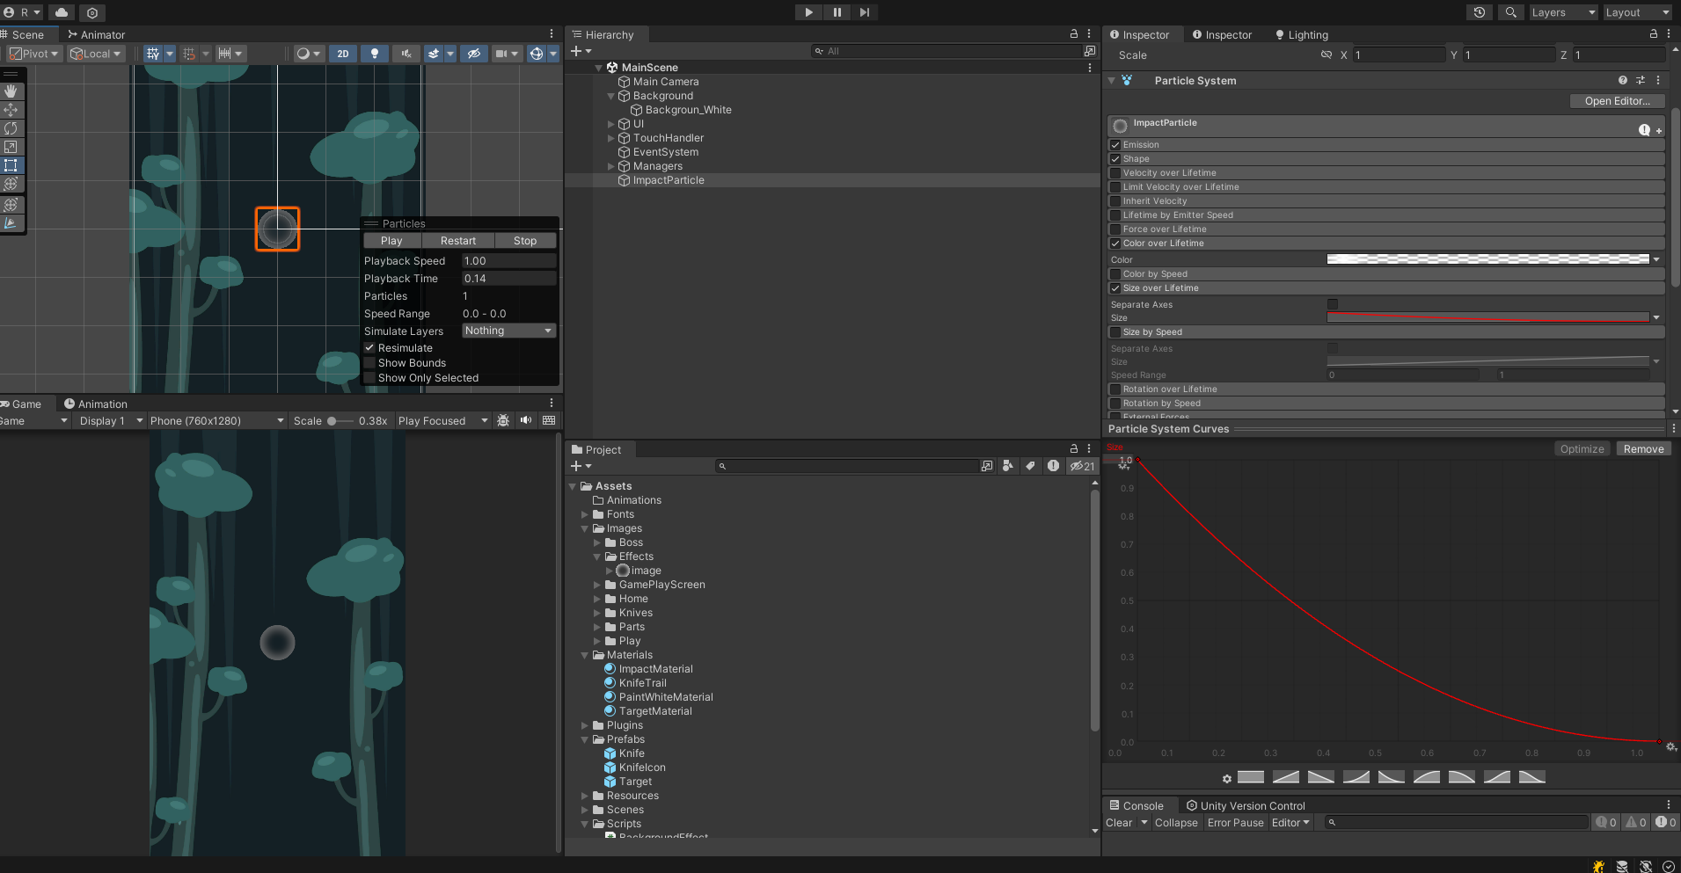The image size is (1681, 873).
Task: Select the Move tool in Scene tools
Action: [x=11, y=110]
